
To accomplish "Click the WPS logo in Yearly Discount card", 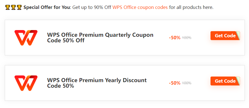I will [26, 83].
